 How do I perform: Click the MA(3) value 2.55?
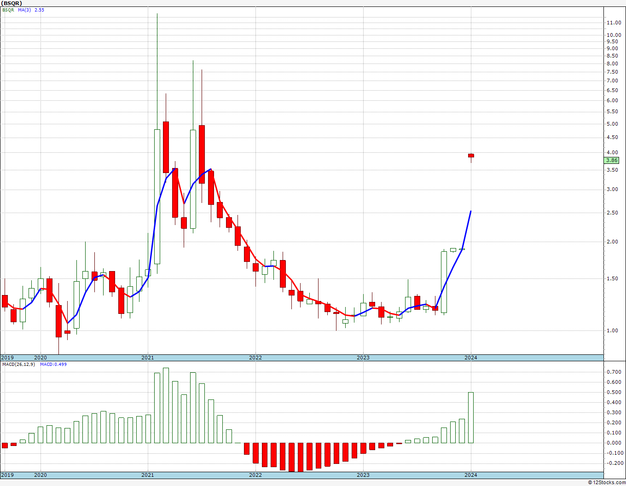coord(40,10)
